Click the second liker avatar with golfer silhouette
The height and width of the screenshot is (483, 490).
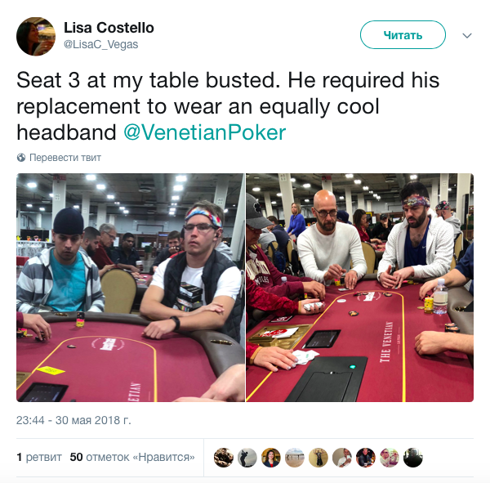247,458
